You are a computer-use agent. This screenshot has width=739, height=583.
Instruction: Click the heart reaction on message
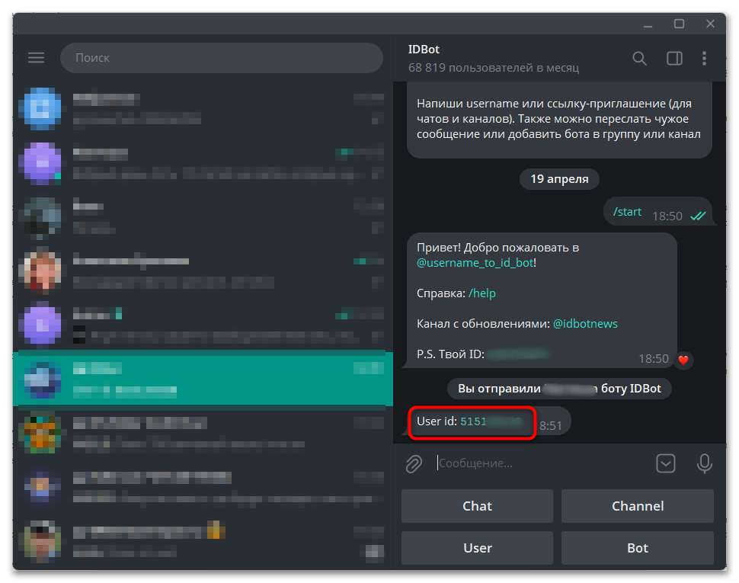(x=683, y=360)
